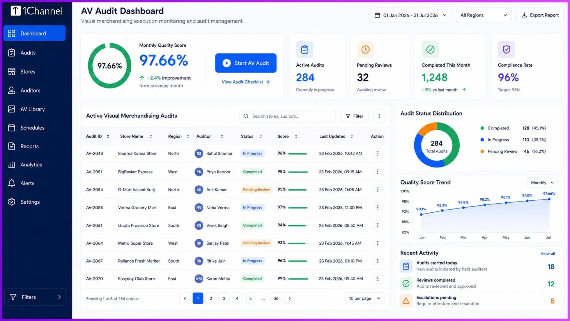570x321 pixels.
Task: Click the Compliance Rate shield icon
Action: pyautogui.click(x=506, y=49)
